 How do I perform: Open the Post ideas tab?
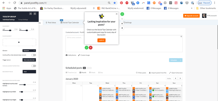pos(51,22)
